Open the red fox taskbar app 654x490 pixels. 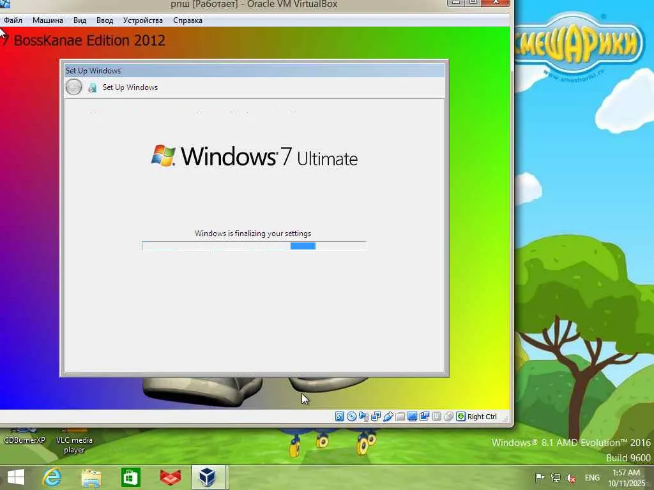tap(170, 477)
